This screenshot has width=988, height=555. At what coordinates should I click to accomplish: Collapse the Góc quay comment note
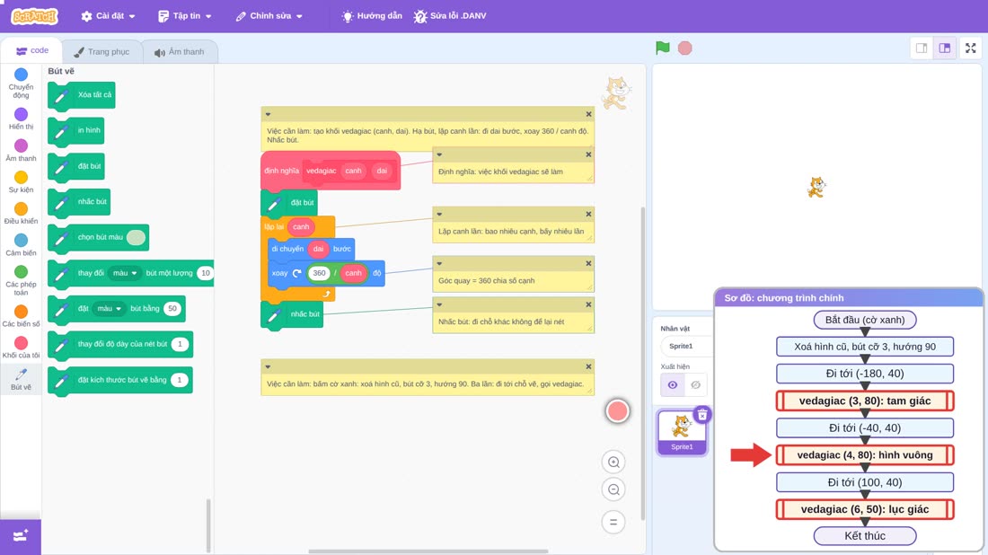pyautogui.click(x=439, y=264)
